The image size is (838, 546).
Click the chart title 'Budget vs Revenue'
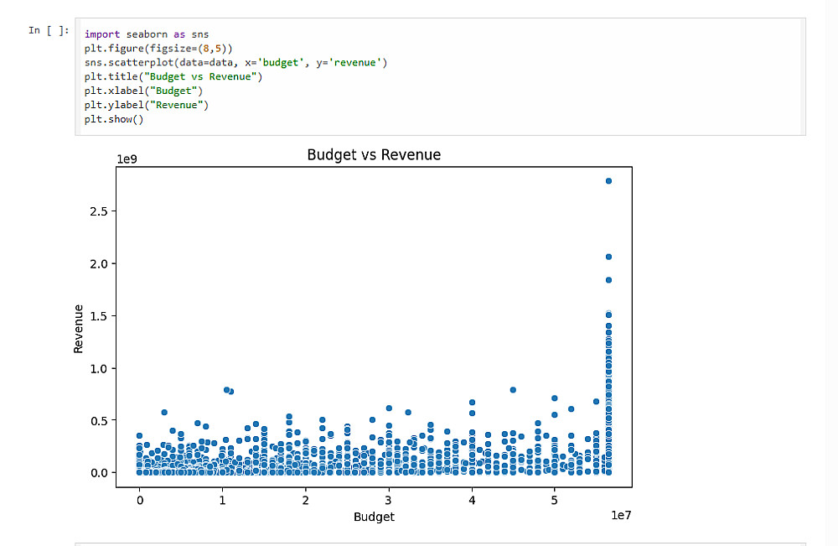tap(374, 155)
